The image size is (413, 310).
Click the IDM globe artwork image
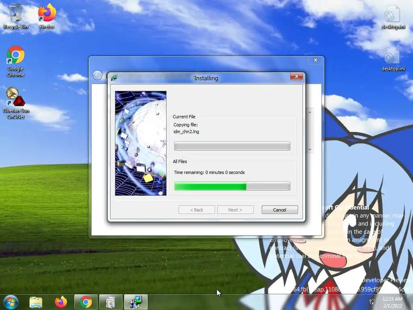(x=141, y=143)
